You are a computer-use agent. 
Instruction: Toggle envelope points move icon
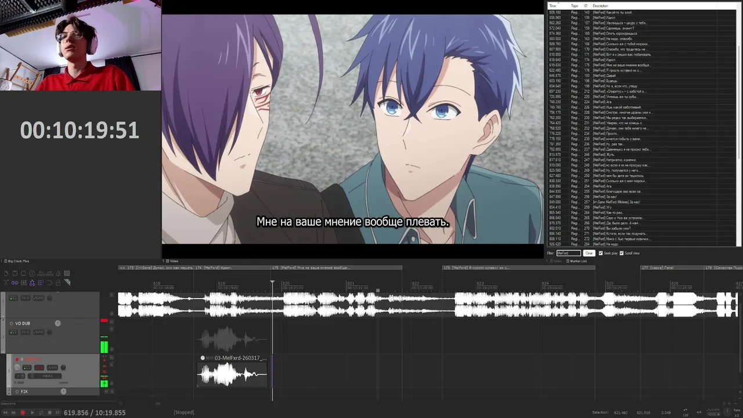point(32,283)
